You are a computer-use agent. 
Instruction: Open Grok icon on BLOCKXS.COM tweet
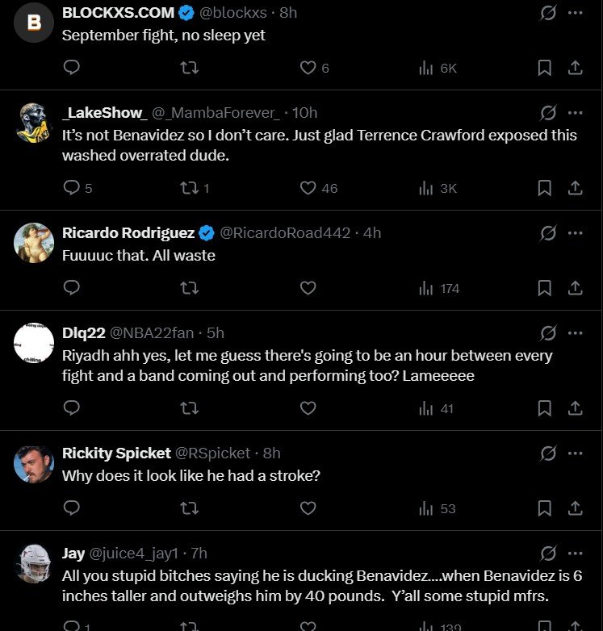coord(548,13)
